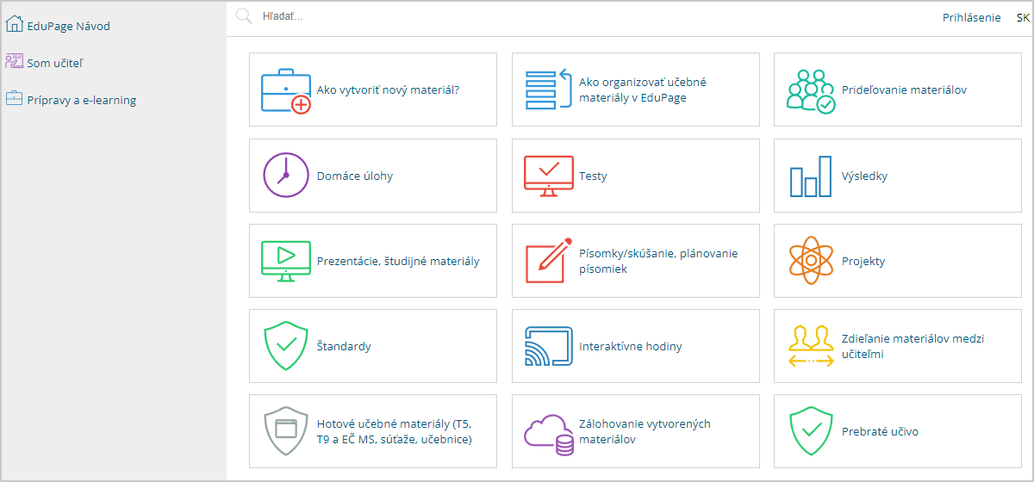Image resolution: width=1034 pixels, height=482 pixels.
Task: Click the house icon beside EduPage Návod
Action: [15, 25]
